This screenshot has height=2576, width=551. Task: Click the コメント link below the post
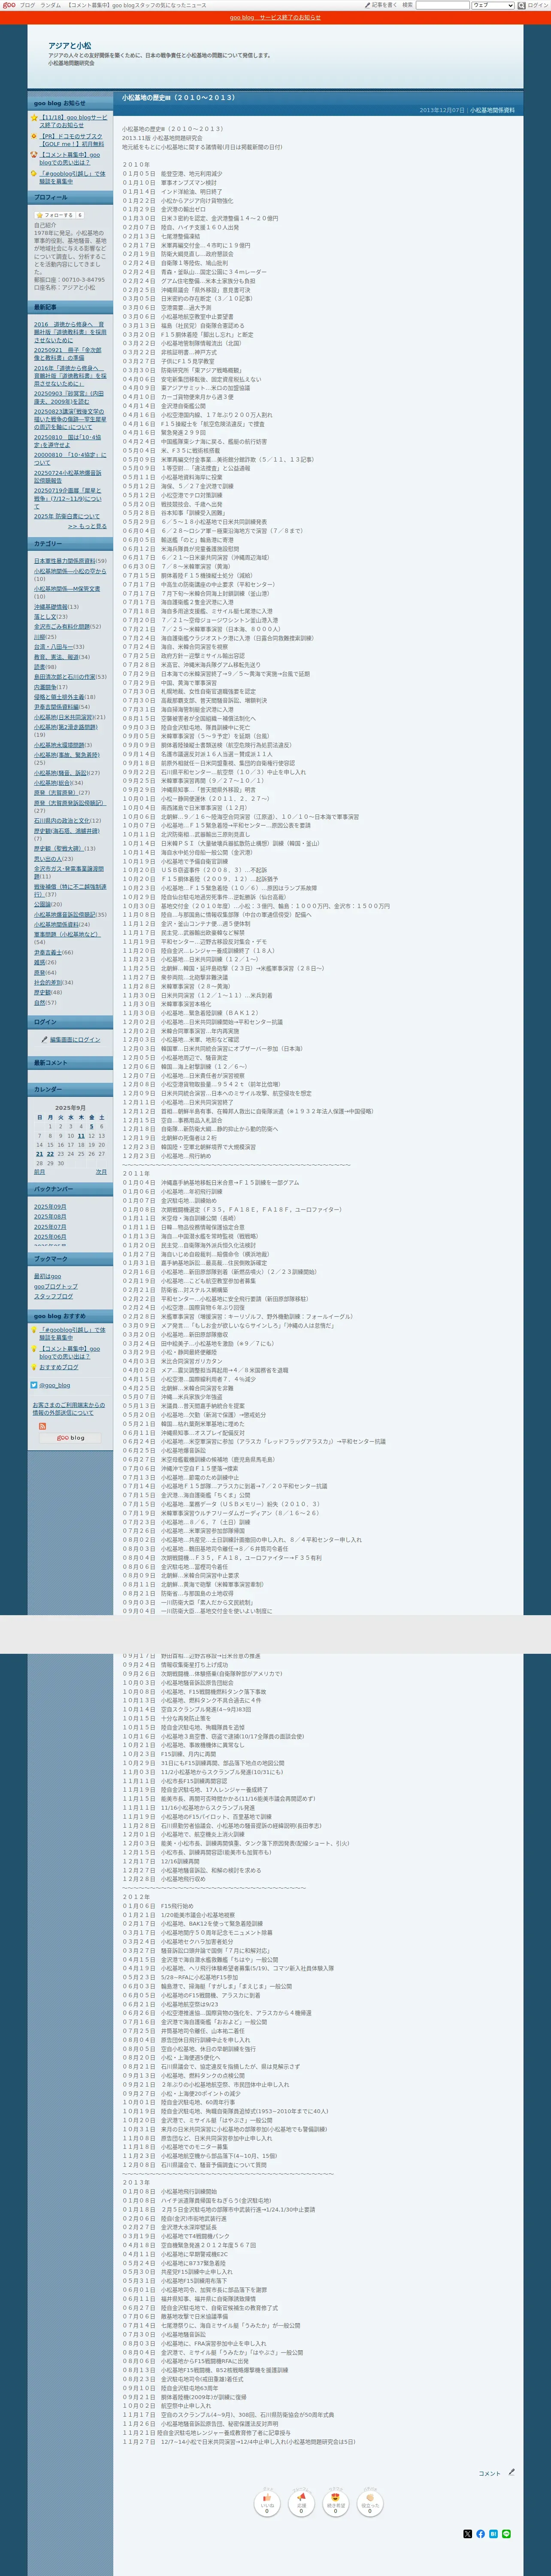point(490,2474)
